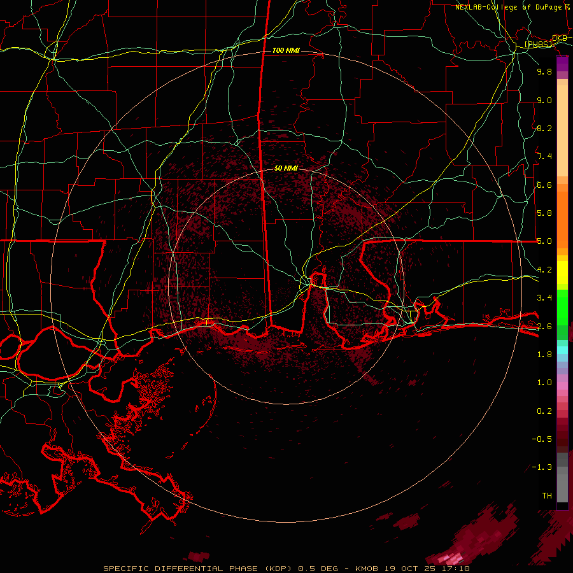Click the "50 NMI" range ring label
This screenshot has width=573, height=573.
(286, 168)
